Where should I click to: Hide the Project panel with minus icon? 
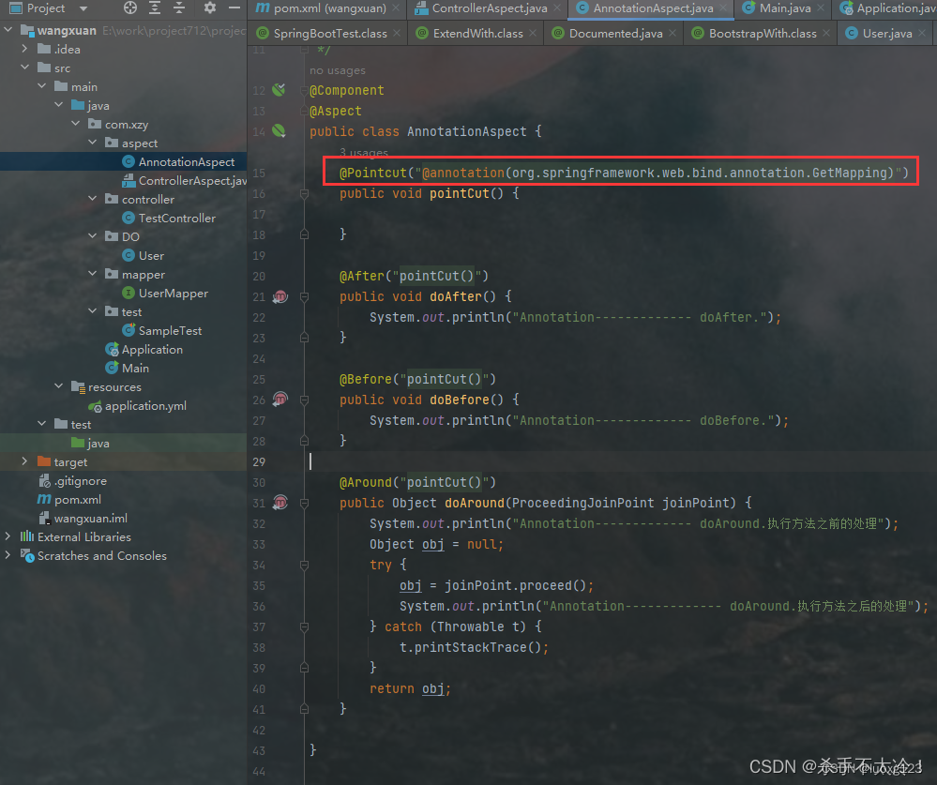click(x=234, y=8)
